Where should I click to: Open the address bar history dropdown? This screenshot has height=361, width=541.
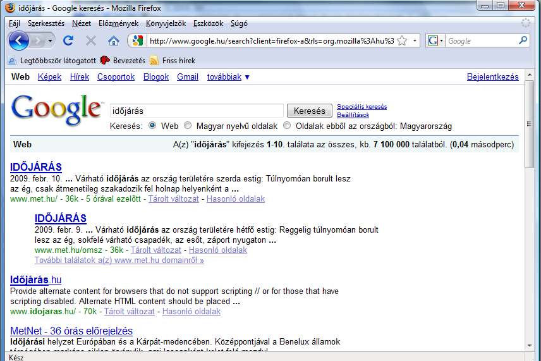coord(415,40)
